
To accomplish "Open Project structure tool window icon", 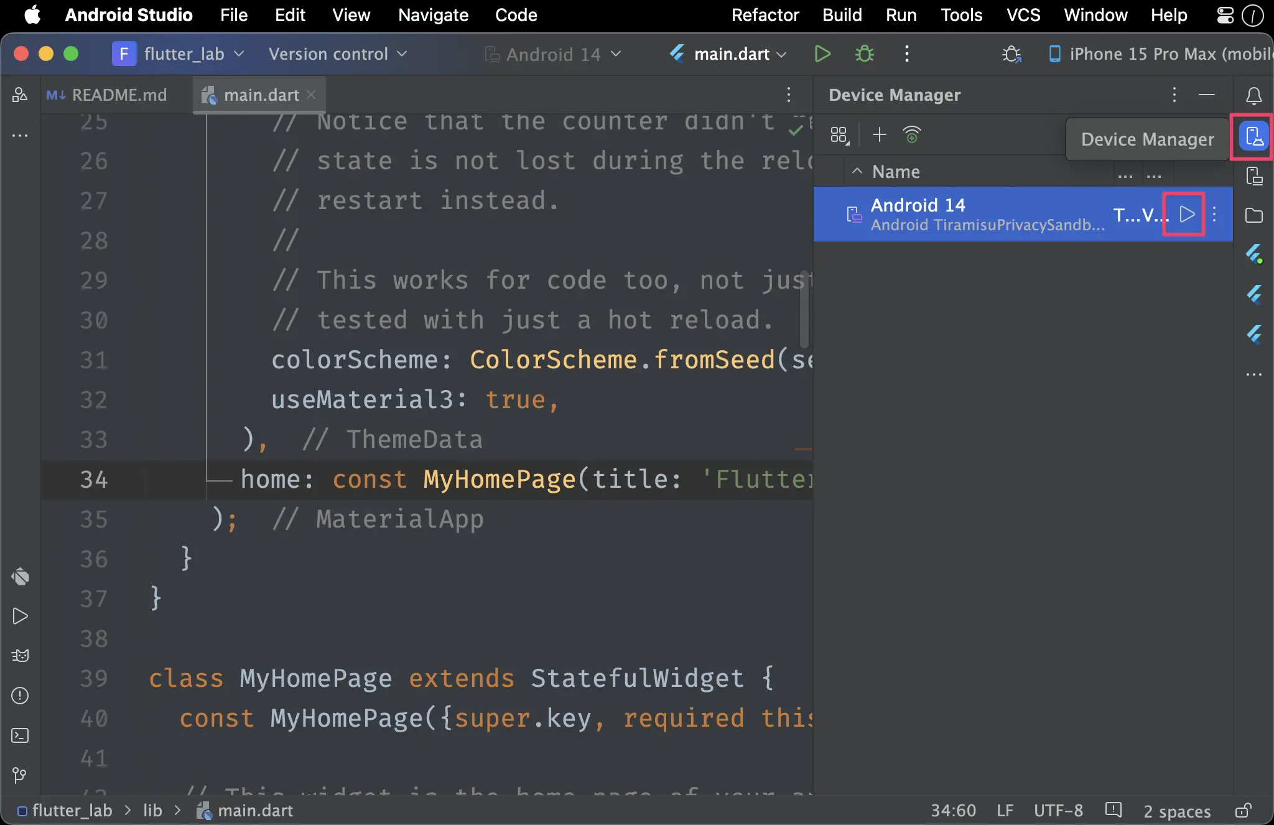I will coord(20,95).
